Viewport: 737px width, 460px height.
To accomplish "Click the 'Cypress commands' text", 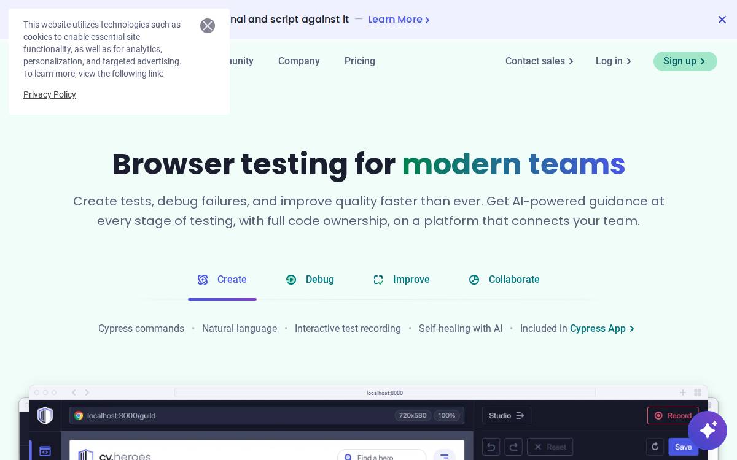I will point(141,329).
